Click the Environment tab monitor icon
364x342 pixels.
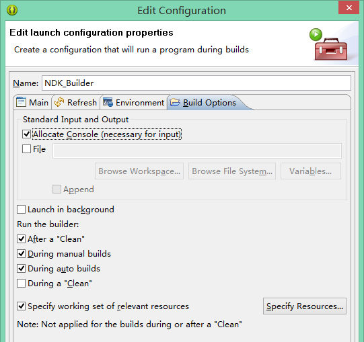coord(108,102)
